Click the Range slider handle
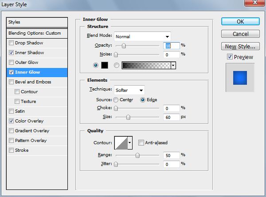Screen dimensions: 266x197 click(x=137, y=155)
